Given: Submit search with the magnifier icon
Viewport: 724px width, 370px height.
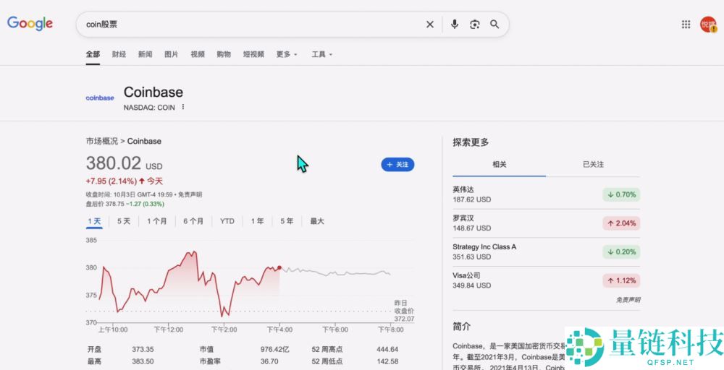Looking at the screenshot, I should (494, 25).
